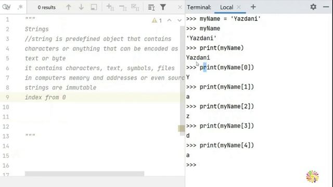Viewport: 333px width, 187px height.
Task: Click the 'strings are immutable' comment line
Action: tap(60, 88)
